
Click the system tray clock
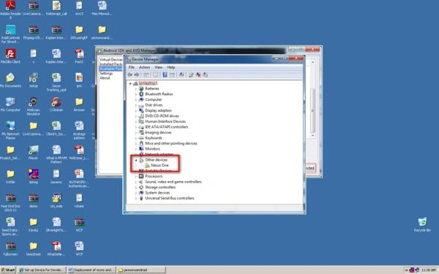pyautogui.click(x=429, y=270)
